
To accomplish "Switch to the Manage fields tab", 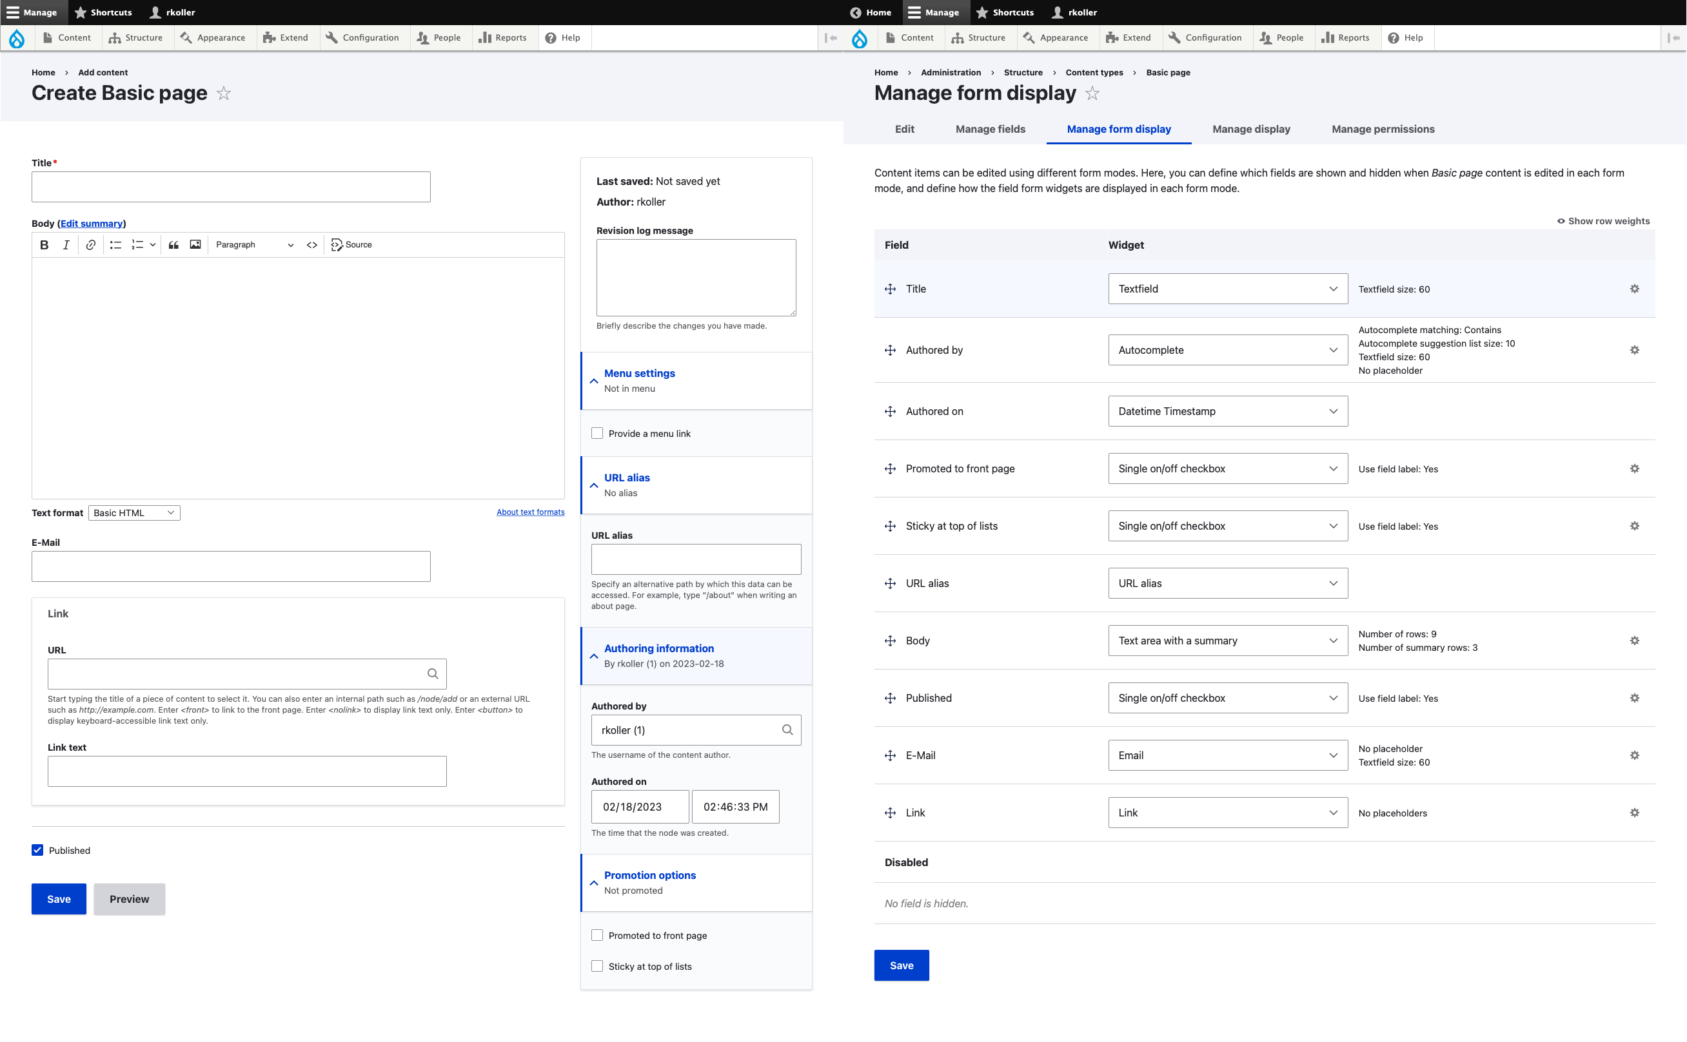I will pyautogui.click(x=990, y=129).
